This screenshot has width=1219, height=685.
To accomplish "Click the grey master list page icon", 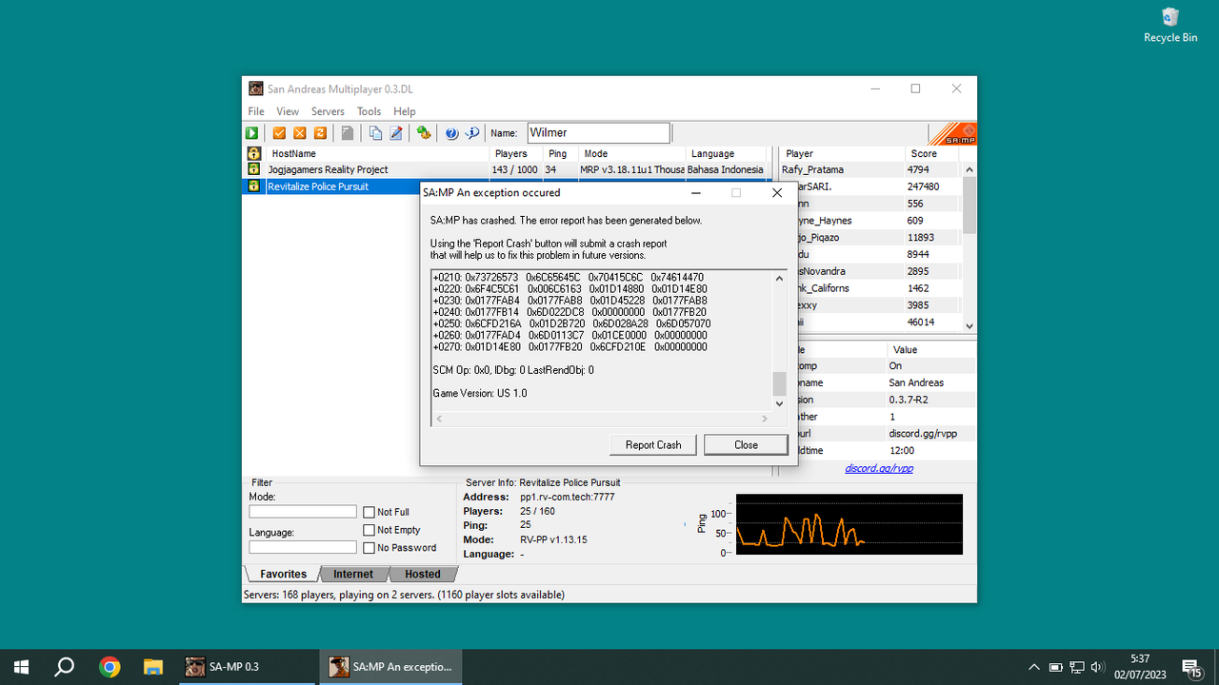I will pyautogui.click(x=348, y=133).
